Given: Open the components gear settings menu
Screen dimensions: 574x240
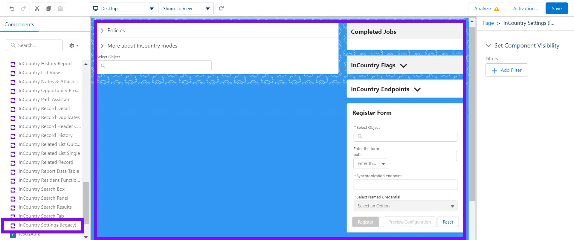Looking at the screenshot, I should 74,45.
